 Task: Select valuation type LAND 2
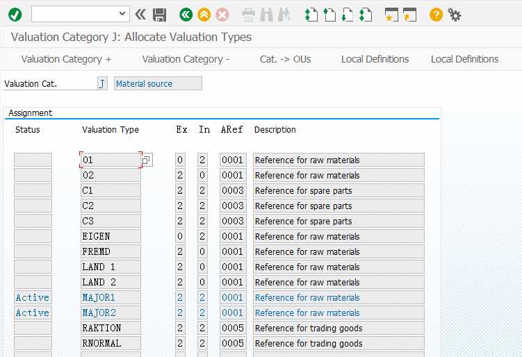click(x=111, y=283)
